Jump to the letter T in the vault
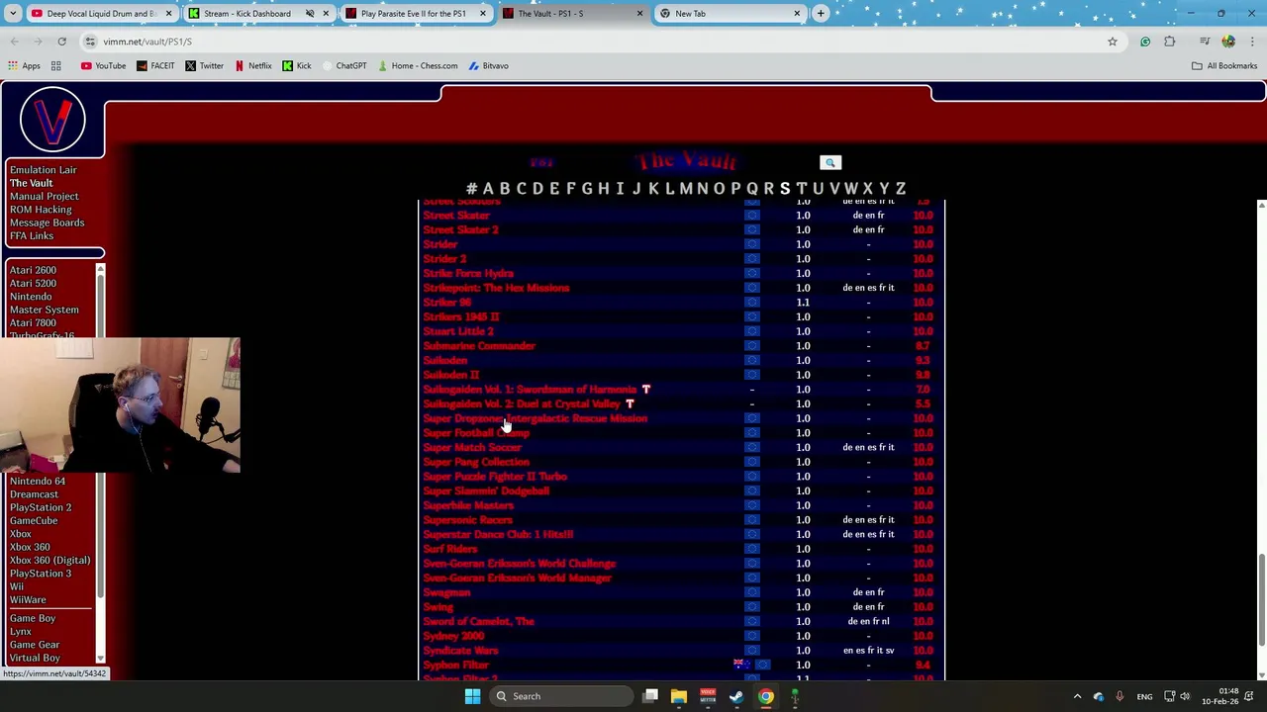1267x712 pixels. (801, 189)
